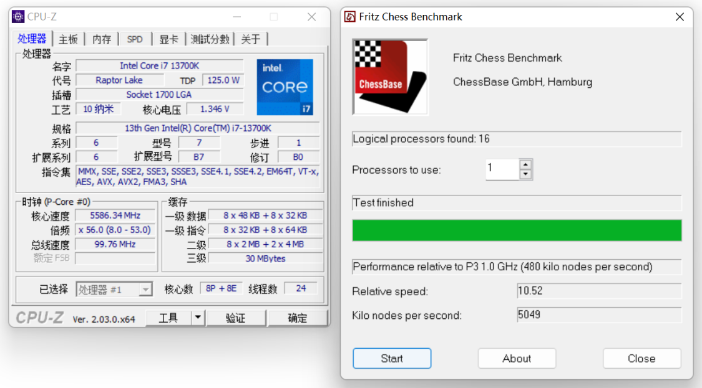Open the 显卡 tab
The width and height of the screenshot is (702, 388).
coord(168,39)
